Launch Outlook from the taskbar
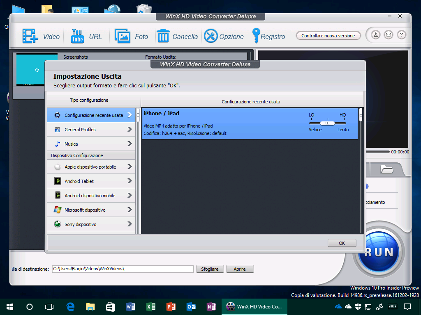 pyautogui.click(x=191, y=307)
